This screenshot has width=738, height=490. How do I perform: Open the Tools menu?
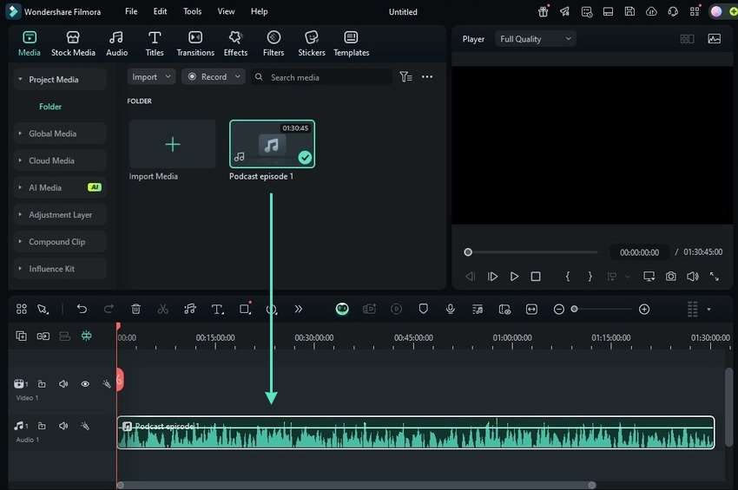pyautogui.click(x=192, y=11)
